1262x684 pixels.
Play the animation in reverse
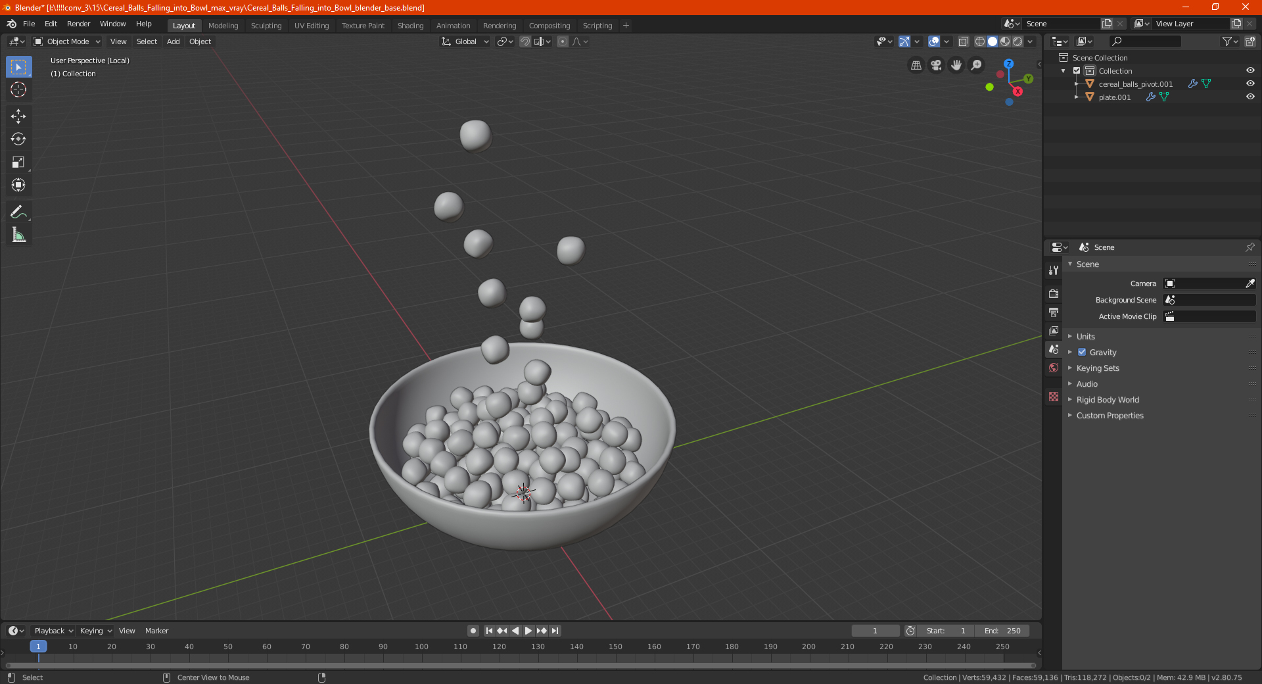tap(515, 631)
